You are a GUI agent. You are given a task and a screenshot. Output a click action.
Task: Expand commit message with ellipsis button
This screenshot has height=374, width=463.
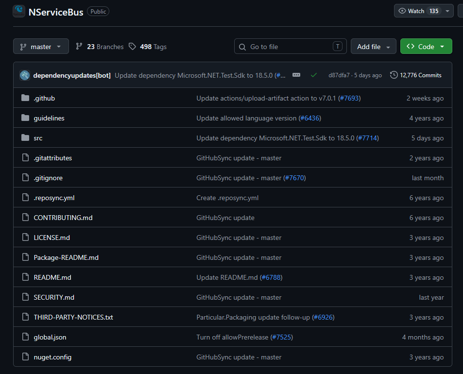296,75
